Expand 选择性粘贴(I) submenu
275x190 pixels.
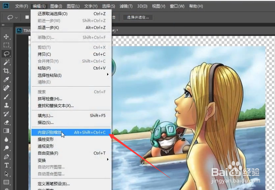(x=71, y=75)
